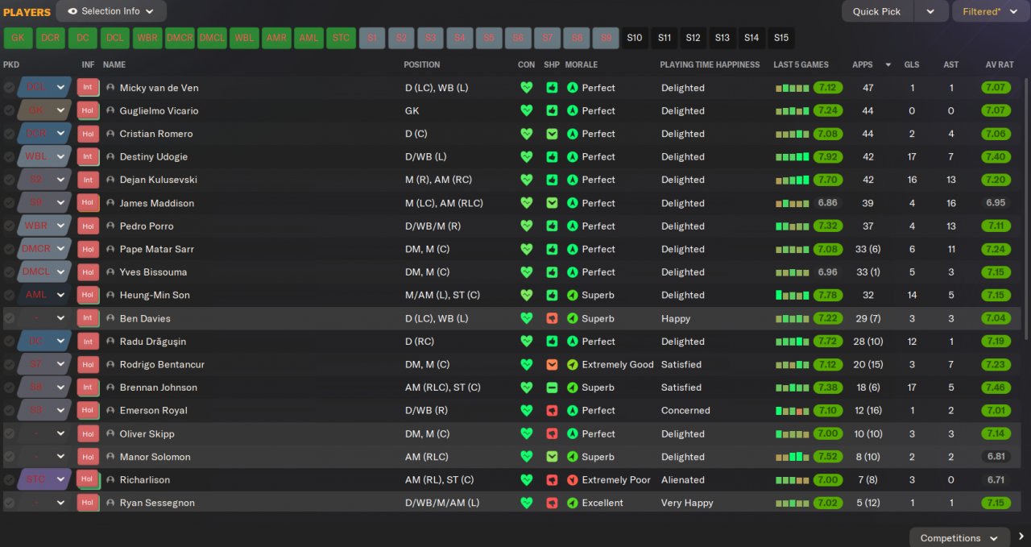Click Brennan Johnson's match sharpness icon
The image size is (1031, 547).
[552, 387]
